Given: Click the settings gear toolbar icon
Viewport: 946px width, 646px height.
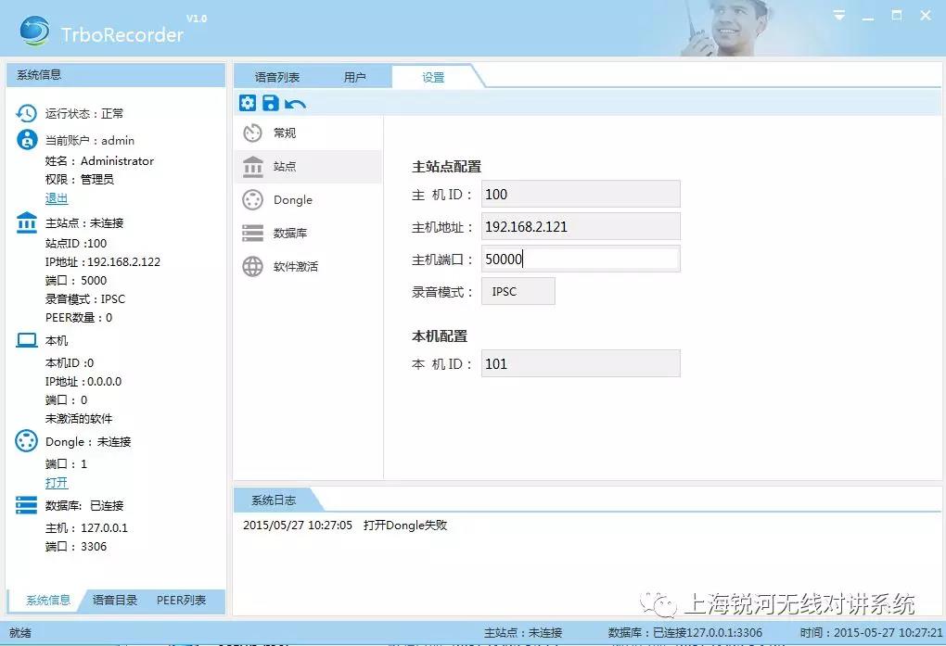Looking at the screenshot, I should 248,103.
